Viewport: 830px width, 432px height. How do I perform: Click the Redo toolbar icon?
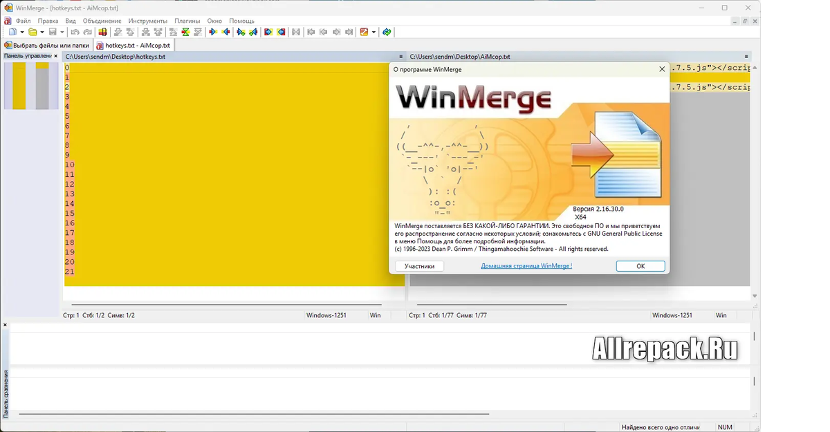click(x=87, y=32)
